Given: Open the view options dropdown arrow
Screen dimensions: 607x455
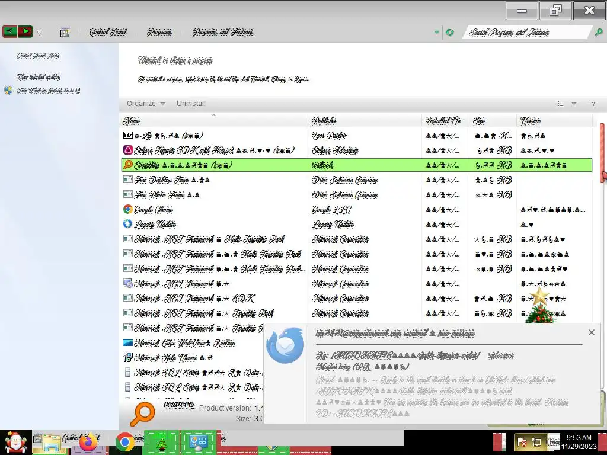Looking at the screenshot, I should pyautogui.click(x=574, y=104).
